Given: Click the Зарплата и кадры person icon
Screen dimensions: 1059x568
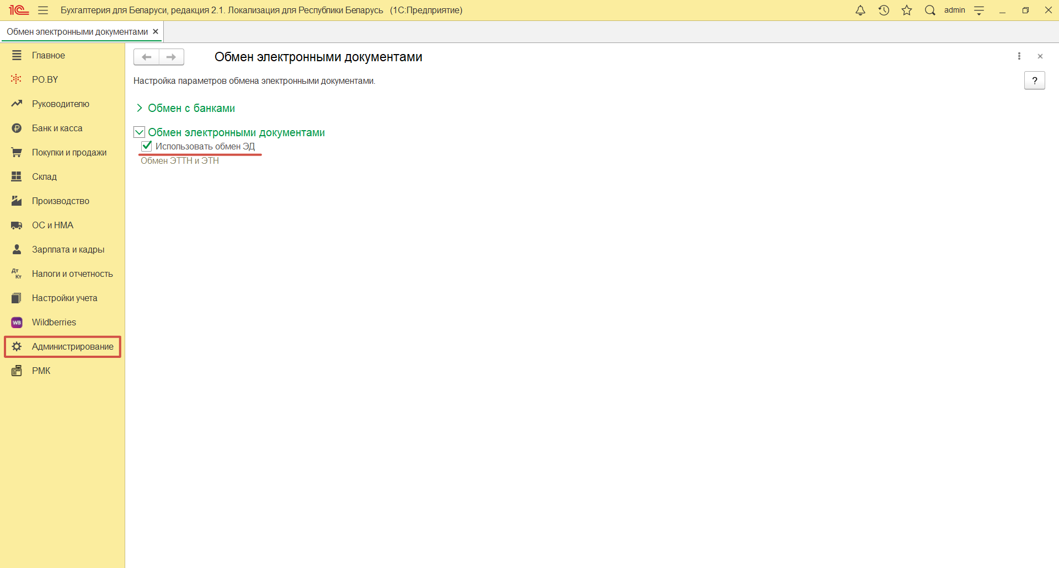Looking at the screenshot, I should 17,249.
